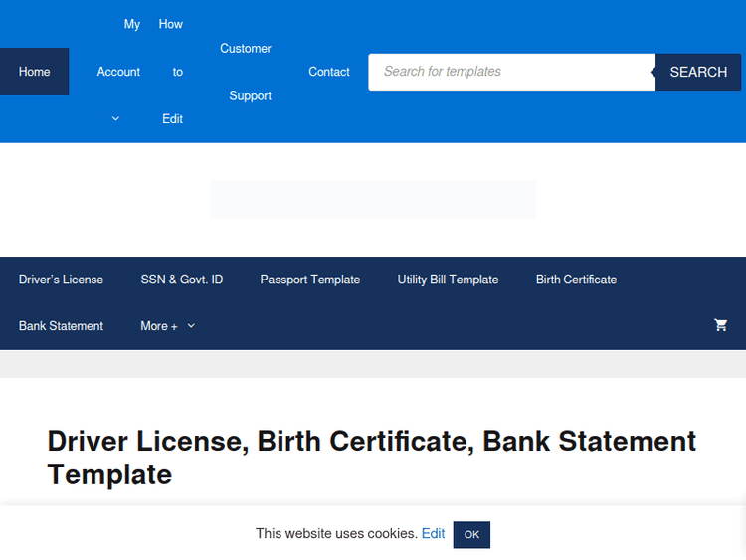Click the arrow next to More +
Image resolution: width=746 pixels, height=560 pixels.
click(x=191, y=326)
